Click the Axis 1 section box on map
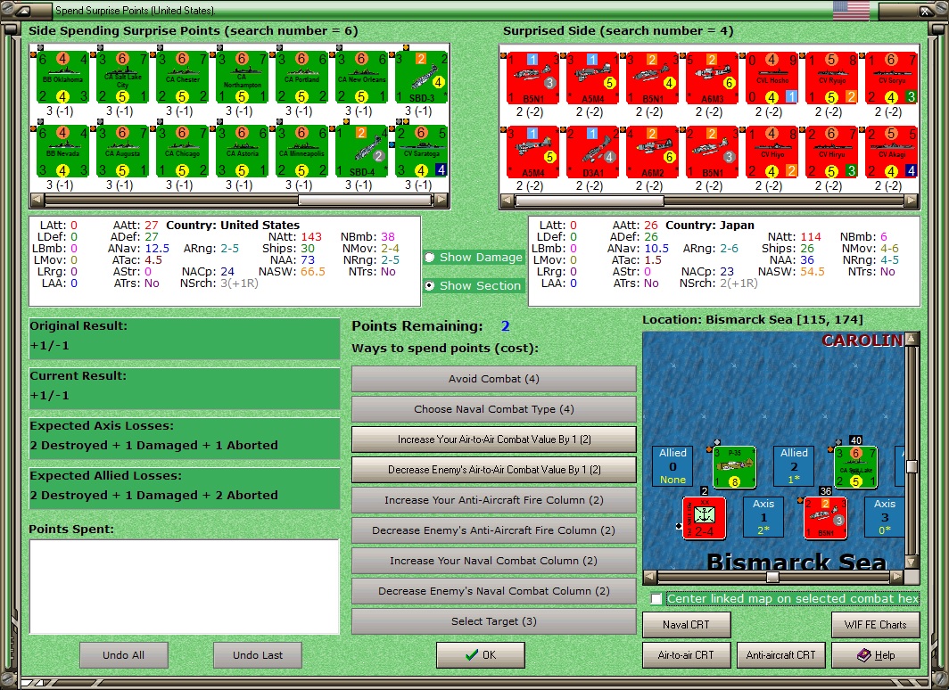The height and width of the screenshot is (690, 949). click(x=763, y=517)
